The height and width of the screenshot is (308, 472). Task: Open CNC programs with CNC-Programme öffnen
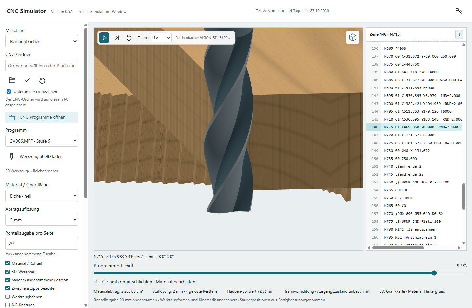tap(42, 117)
